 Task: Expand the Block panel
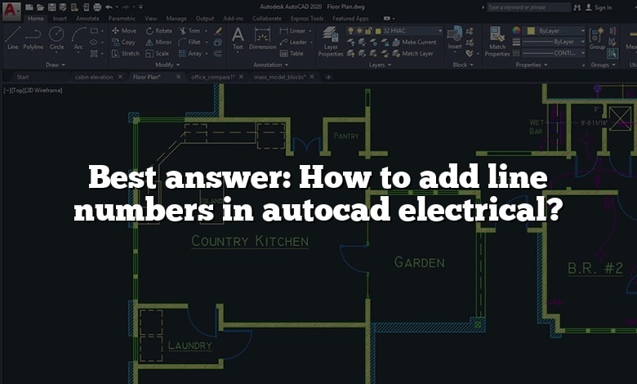click(463, 65)
